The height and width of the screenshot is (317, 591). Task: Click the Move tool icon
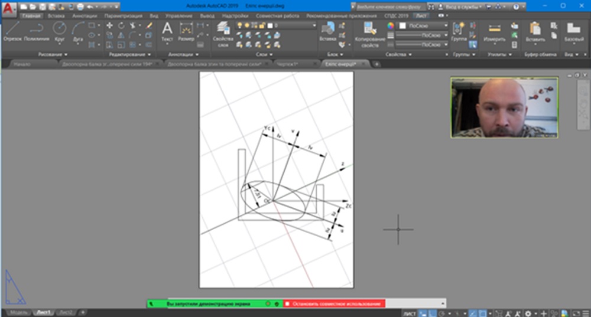[x=109, y=25]
